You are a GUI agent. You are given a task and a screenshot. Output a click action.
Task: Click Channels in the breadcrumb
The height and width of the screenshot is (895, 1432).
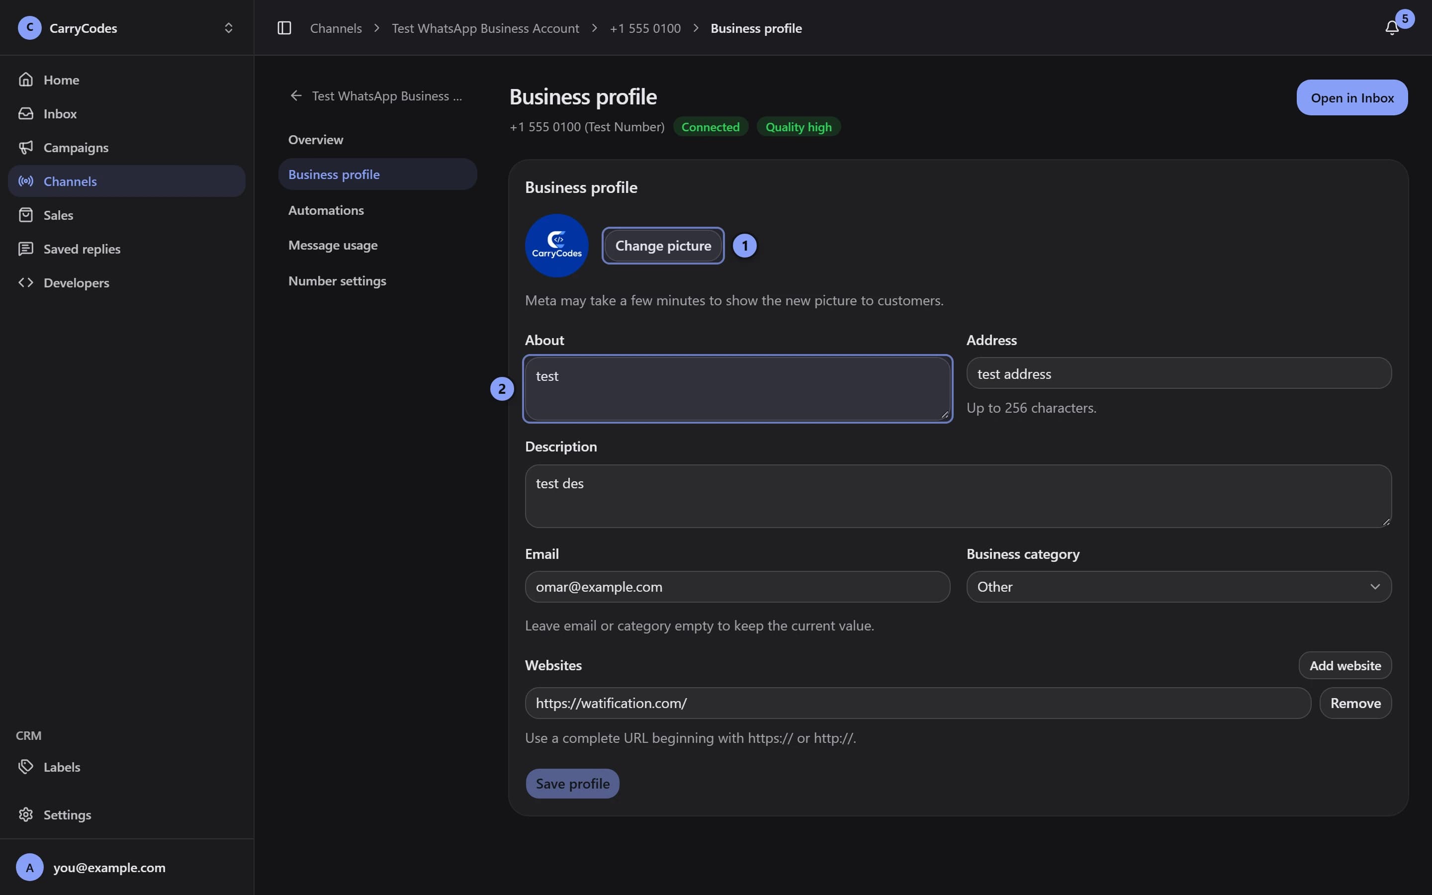[x=336, y=28]
